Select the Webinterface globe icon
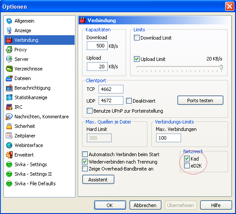 pos(9,145)
